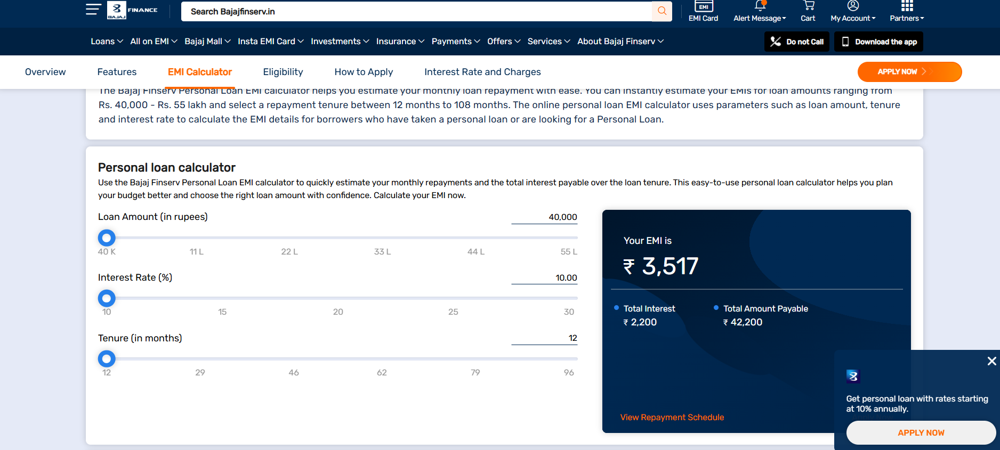Click the 25 interest rate mark
Screen dimensions: 1000x450
click(x=453, y=312)
